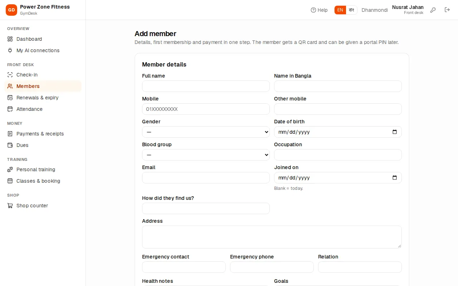Click the Renewals calendar-clock icon
Screen dimensions: 458x286
coord(10,98)
